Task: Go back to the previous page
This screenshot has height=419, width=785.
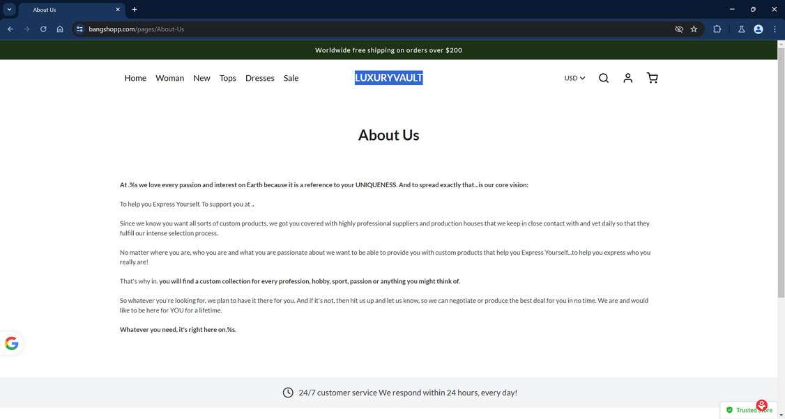Action: pyautogui.click(x=10, y=29)
